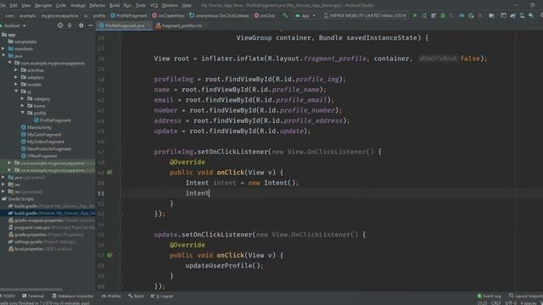Viewport: 543px width, 305px height.
Task: Select gradle-wrapper.properties file
Action: pos(39,220)
